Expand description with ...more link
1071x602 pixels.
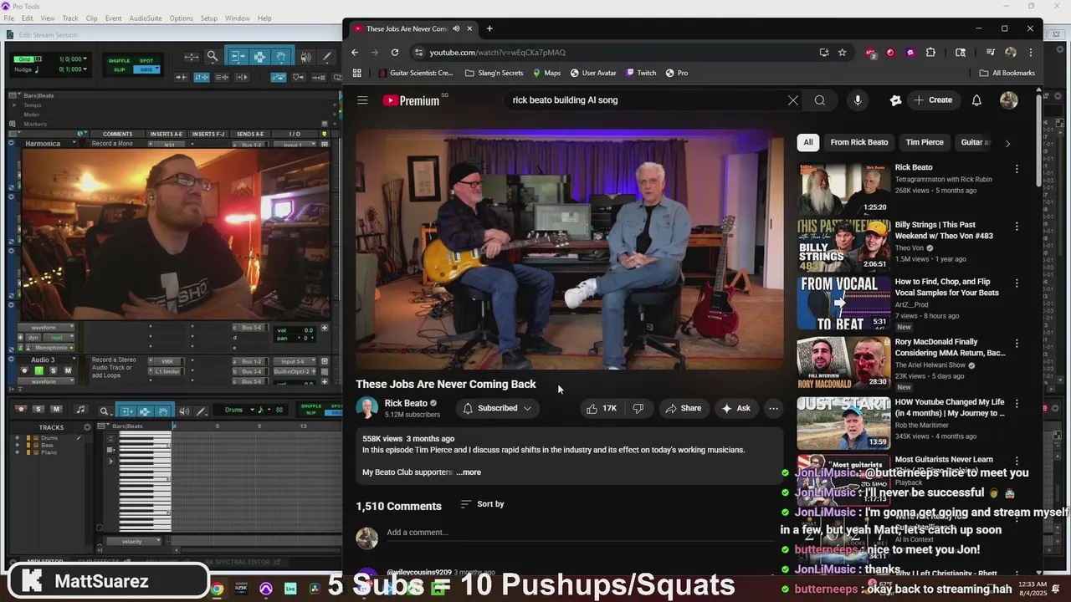click(x=469, y=472)
